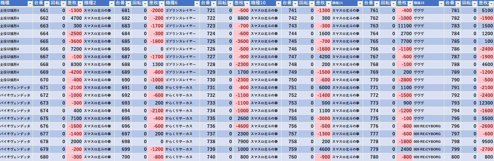This screenshot has width=494, height=161.
Task: Select スマスロ北斗の拳 cell in row 741
Action: tap(266, 10)
